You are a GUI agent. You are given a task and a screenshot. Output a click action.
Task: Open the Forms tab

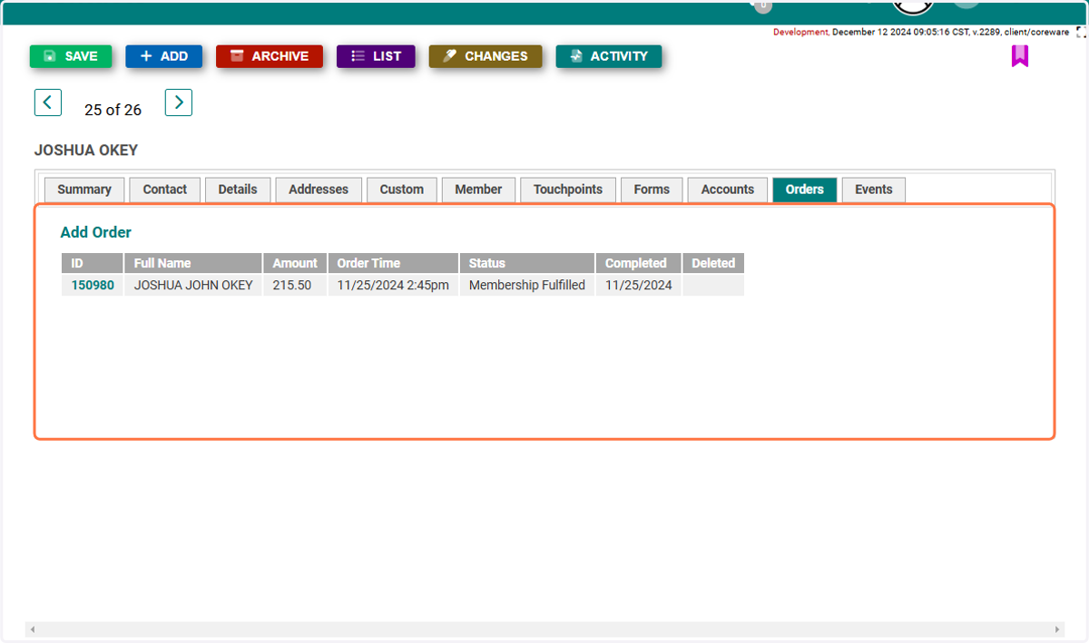coord(652,190)
